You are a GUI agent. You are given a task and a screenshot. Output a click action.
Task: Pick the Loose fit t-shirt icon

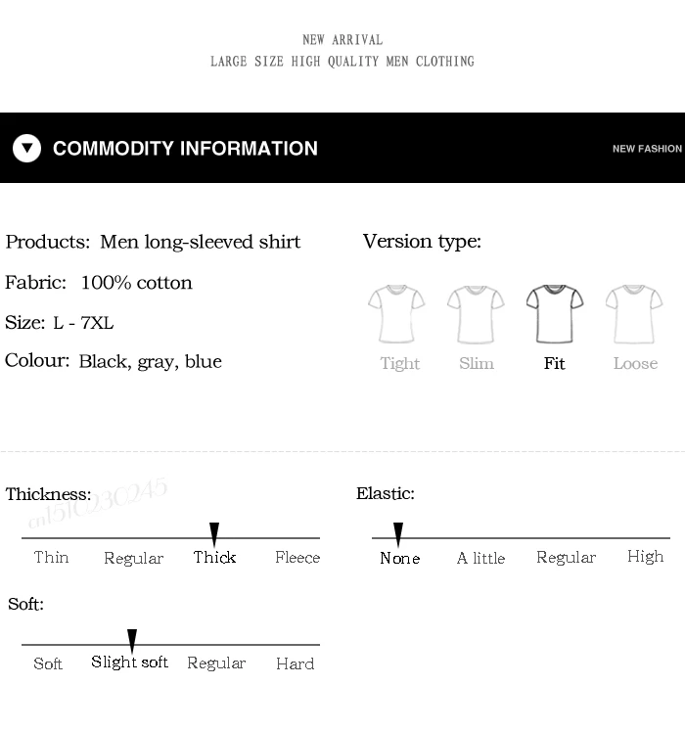[x=634, y=314]
